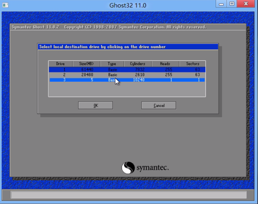Click the dialog title about destination drive
Image resolution: width=258 pixels, height=204 pixels.
click(x=102, y=47)
